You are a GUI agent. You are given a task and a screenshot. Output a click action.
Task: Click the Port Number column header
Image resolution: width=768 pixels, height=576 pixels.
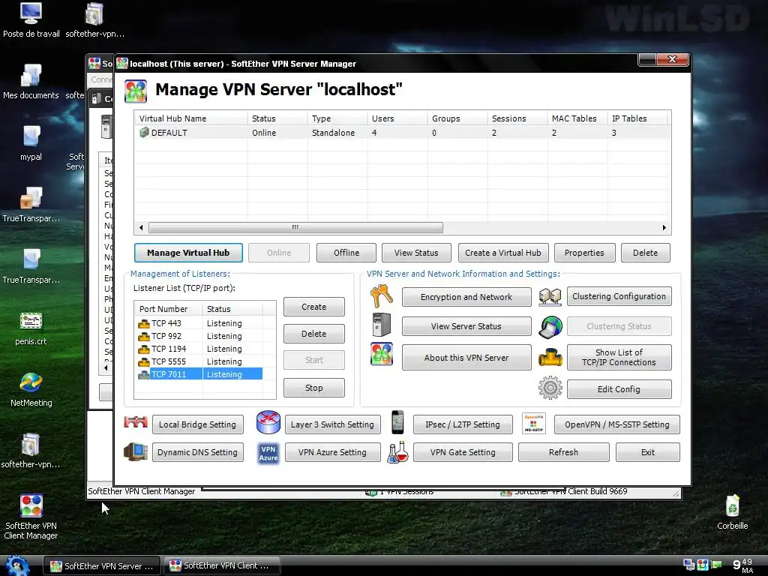169,309
